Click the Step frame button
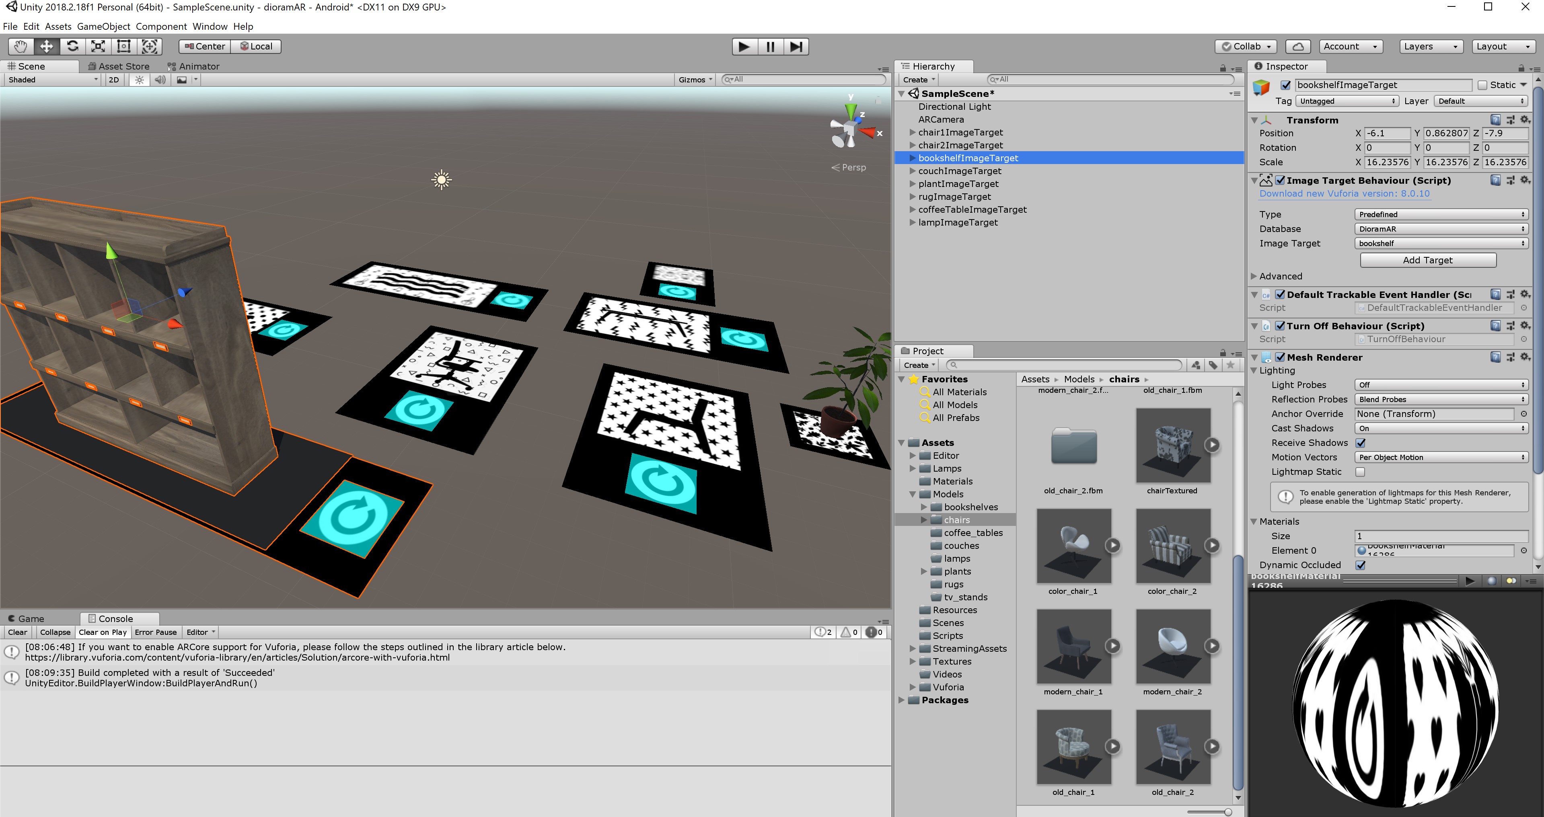The image size is (1544, 817). (796, 46)
